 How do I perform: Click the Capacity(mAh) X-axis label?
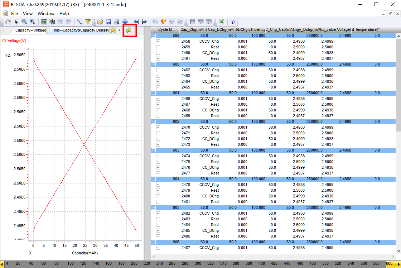click(84, 253)
